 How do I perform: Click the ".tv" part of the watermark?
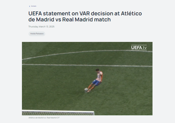click(144, 48)
